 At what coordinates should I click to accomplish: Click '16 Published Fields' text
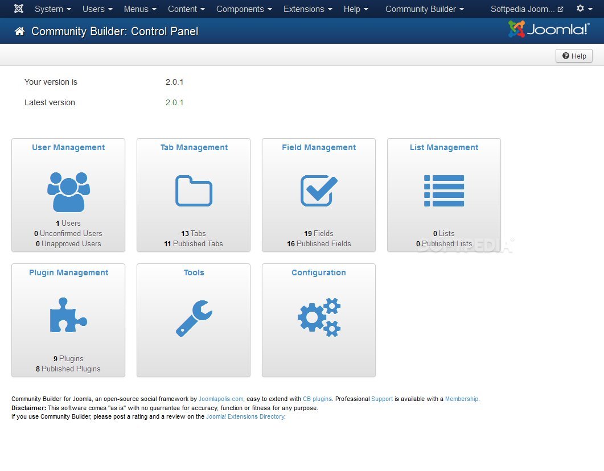pos(319,244)
